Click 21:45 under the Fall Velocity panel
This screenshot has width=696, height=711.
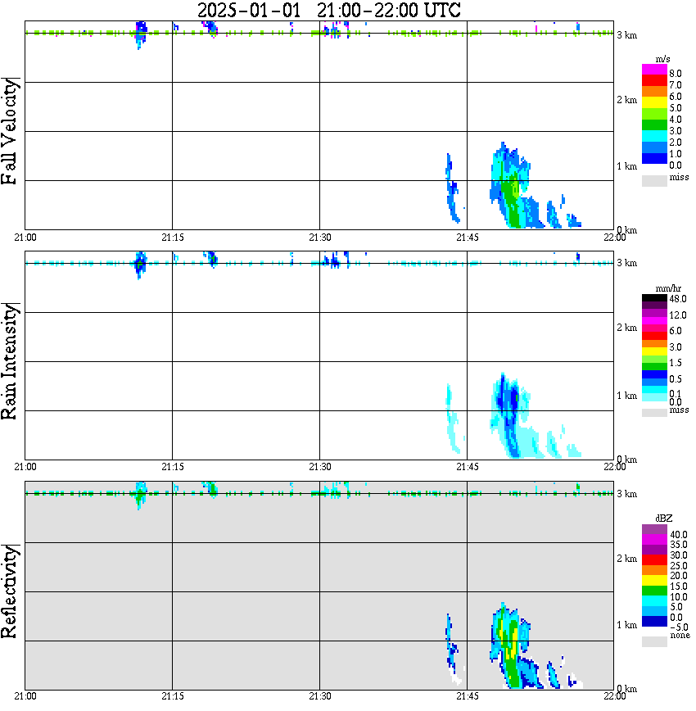pyautogui.click(x=468, y=238)
